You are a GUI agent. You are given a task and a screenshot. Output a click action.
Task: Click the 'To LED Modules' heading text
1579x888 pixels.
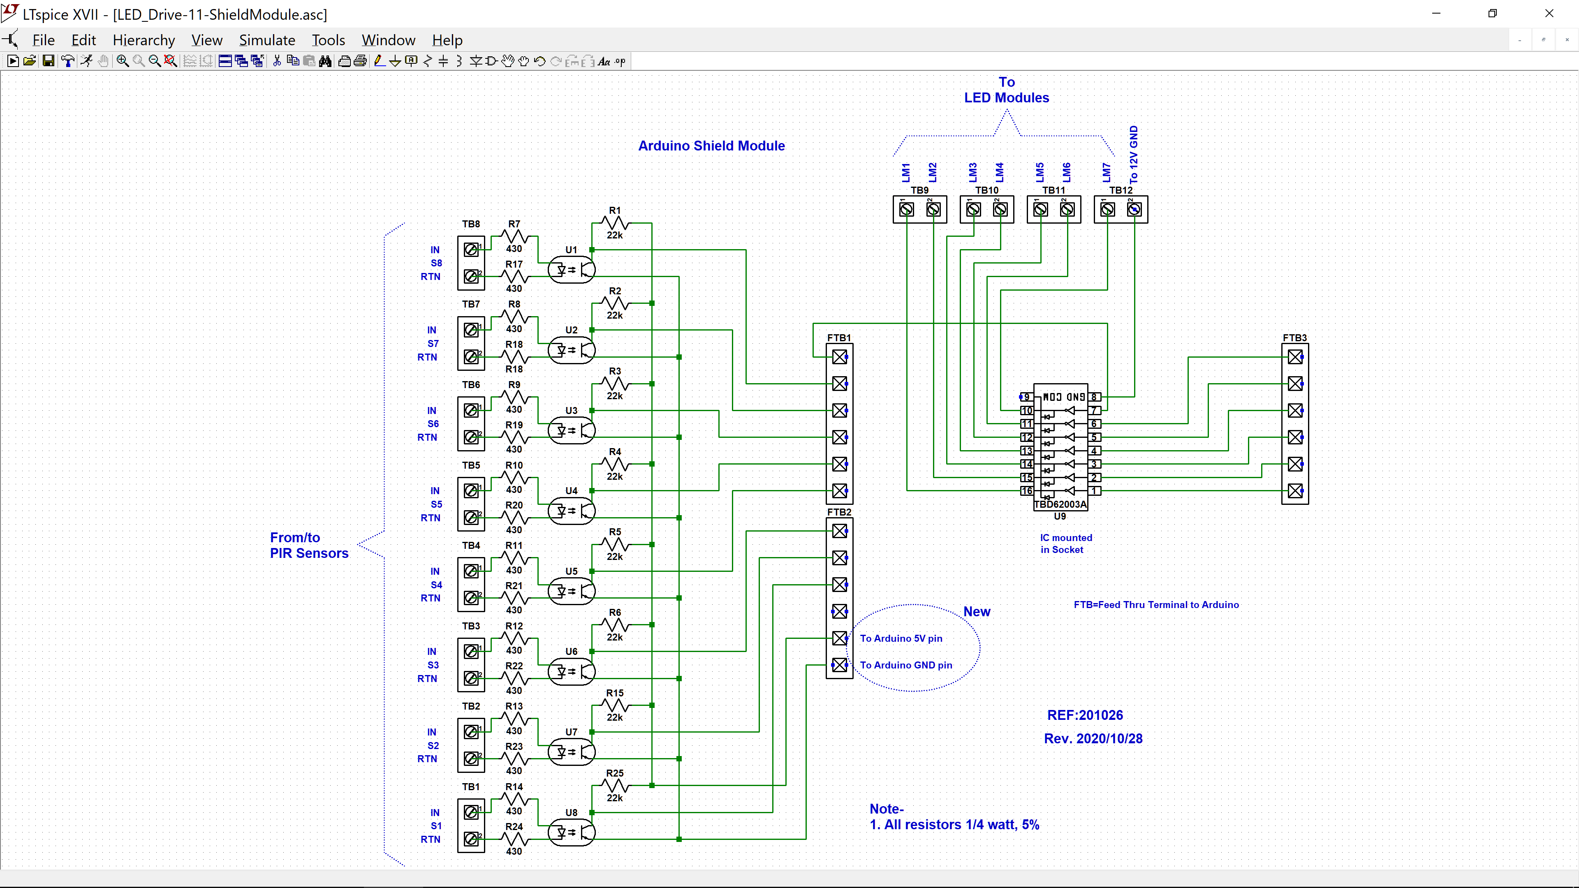click(1007, 90)
